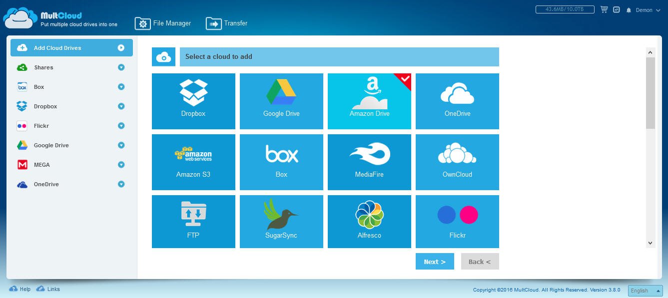668x298 pixels.
Task: Click the scrollbar down arrow
Action: click(650, 243)
